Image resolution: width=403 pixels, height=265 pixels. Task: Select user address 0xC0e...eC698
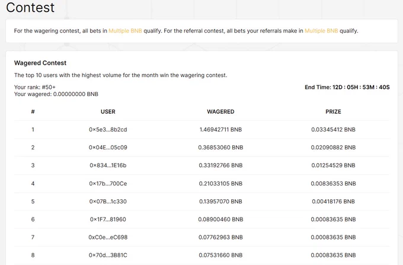pyautogui.click(x=108, y=237)
